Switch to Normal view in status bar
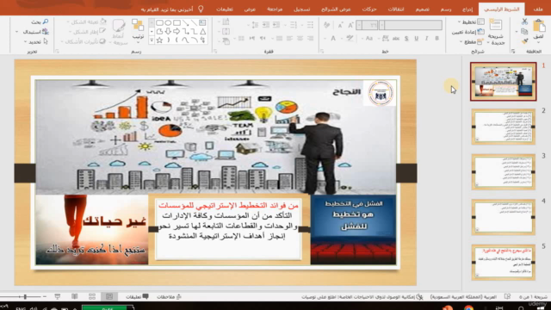This screenshot has width=551, height=310. [x=109, y=297]
